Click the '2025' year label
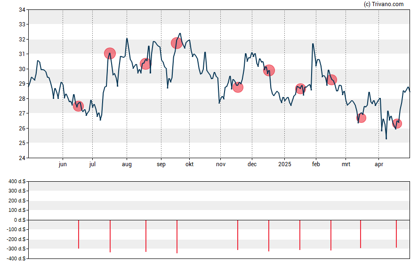418x266 pixels. pyautogui.click(x=285, y=164)
